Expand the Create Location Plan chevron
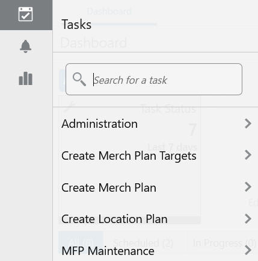The width and height of the screenshot is (258, 261). click(x=248, y=219)
